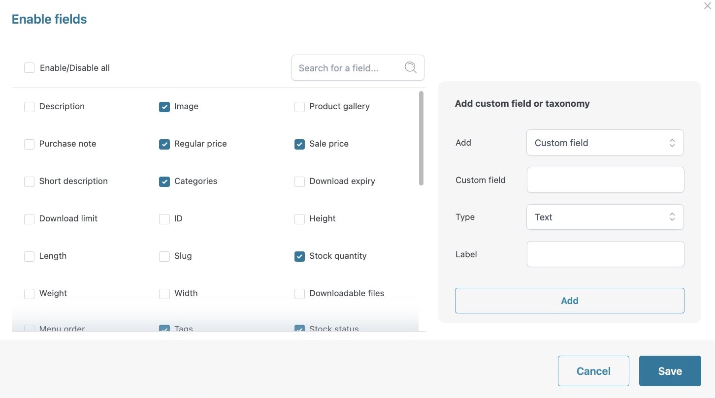The width and height of the screenshot is (715, 398).
Task: Open the Add dropdown showing Custom field
Action: tap(605, 143)
